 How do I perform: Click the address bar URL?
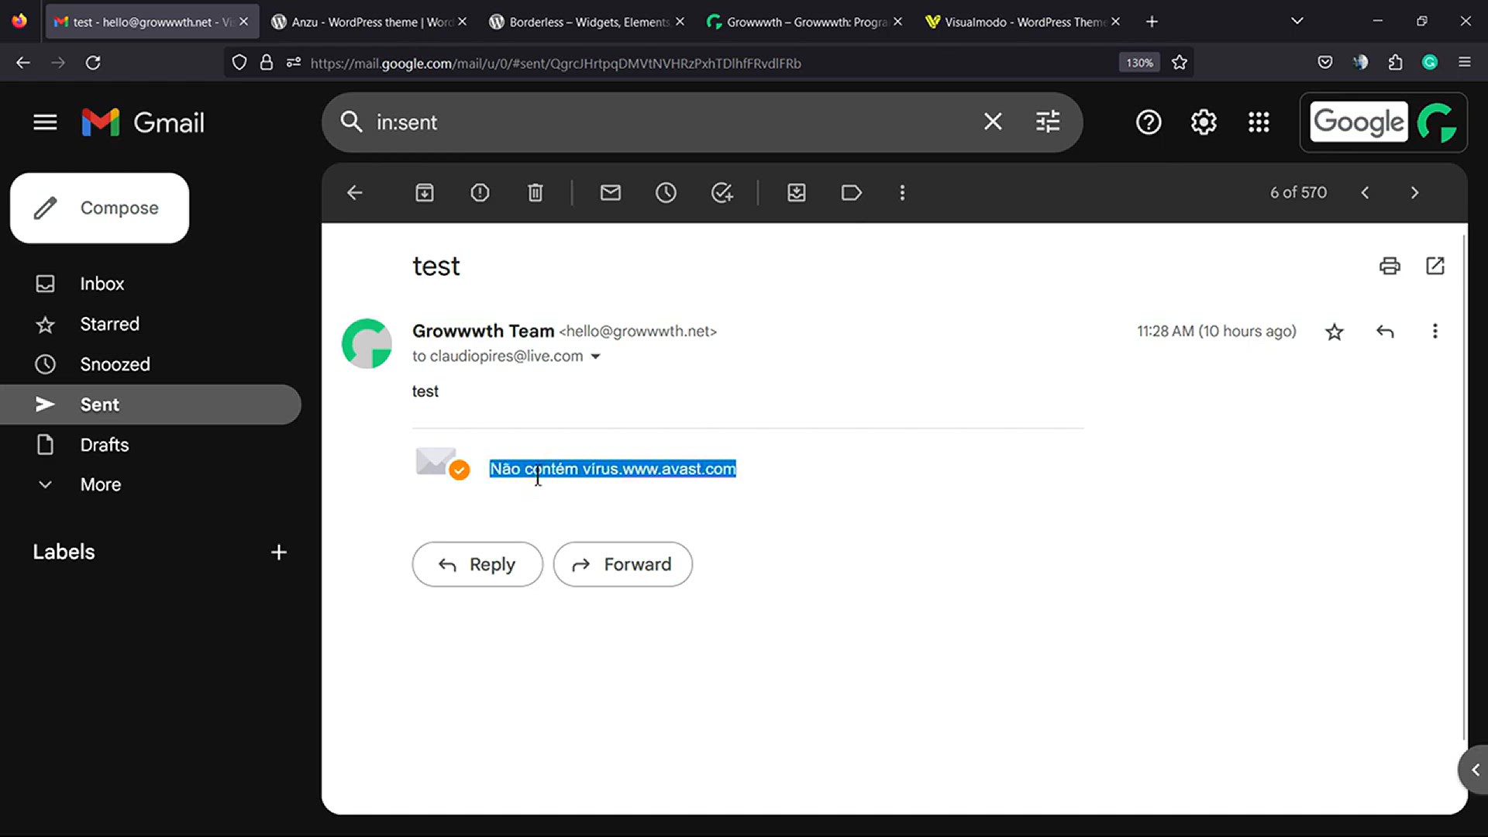555,63
